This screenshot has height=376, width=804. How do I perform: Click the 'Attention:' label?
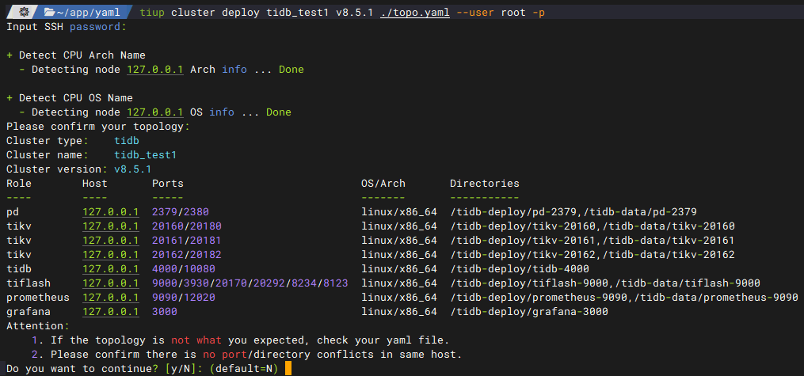38,326
